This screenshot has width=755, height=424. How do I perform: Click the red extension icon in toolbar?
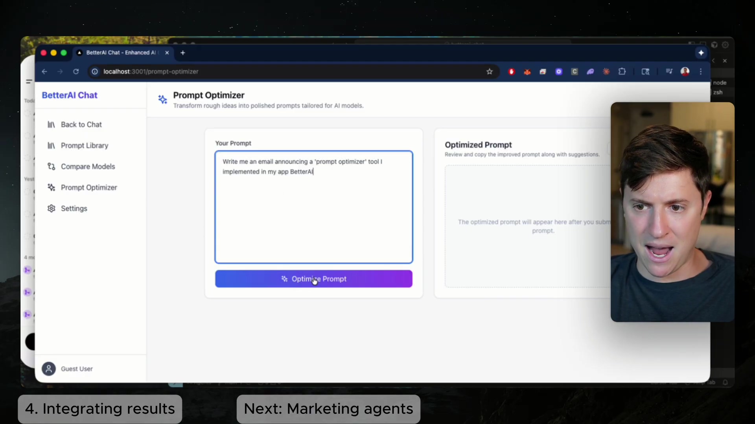512,71
